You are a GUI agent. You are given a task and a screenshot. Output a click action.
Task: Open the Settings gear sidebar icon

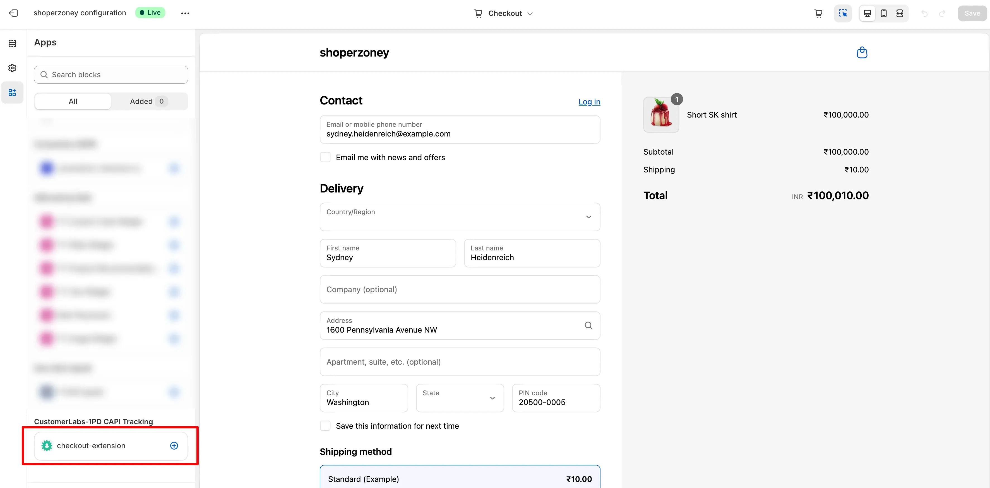(12, 68)
